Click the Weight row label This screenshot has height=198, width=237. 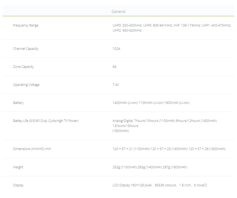[18, 167]
